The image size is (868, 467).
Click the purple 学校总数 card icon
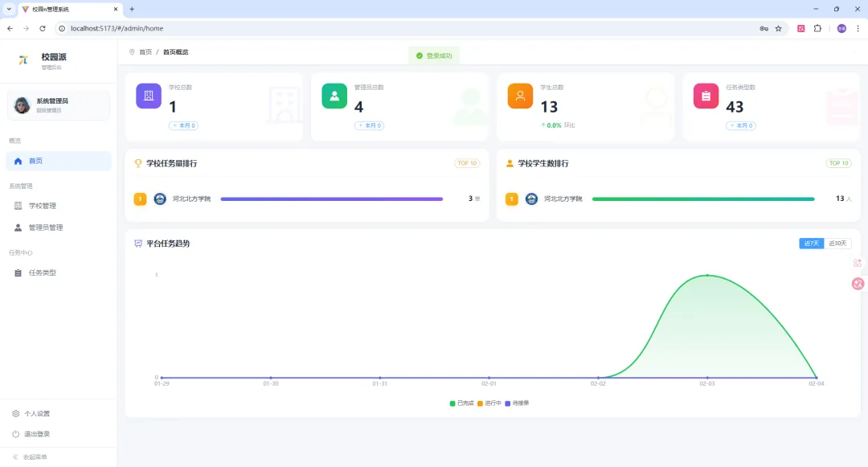click(x=149, y=96)
